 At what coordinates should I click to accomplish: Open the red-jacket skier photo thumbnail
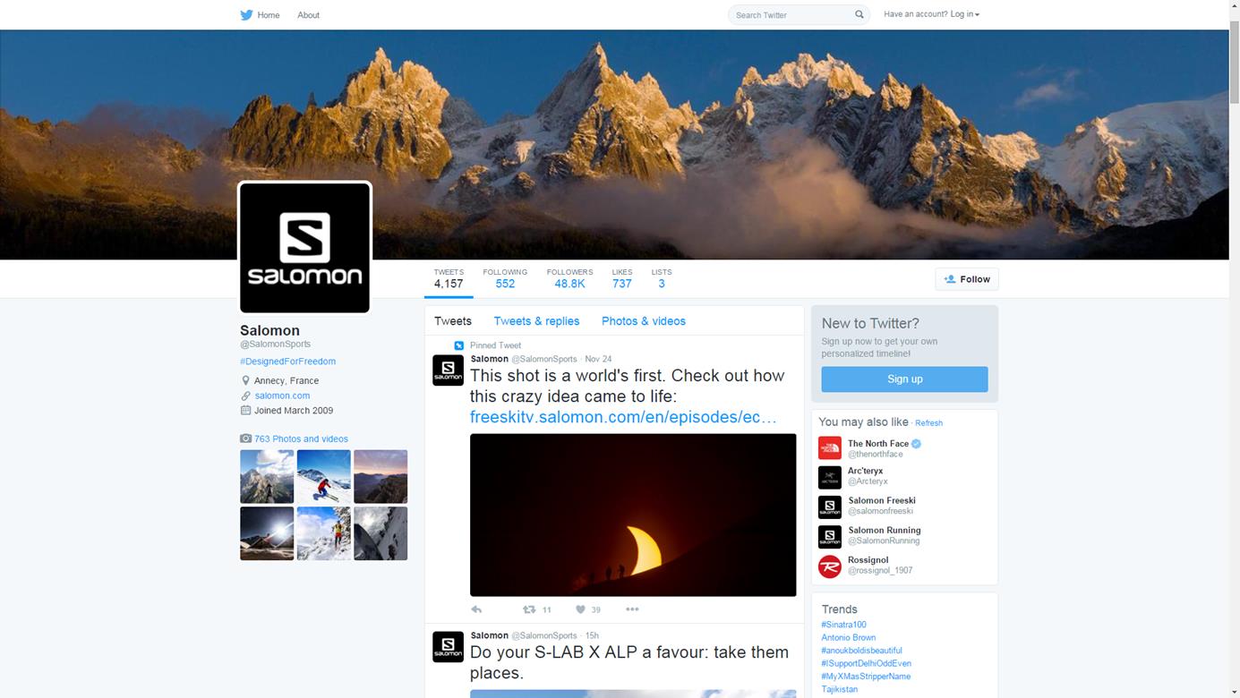[323, 476]
